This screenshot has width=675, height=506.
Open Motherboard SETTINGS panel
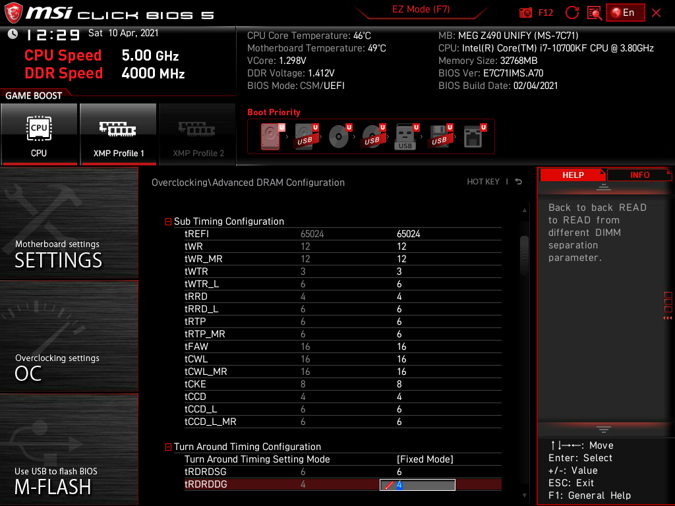69,223
